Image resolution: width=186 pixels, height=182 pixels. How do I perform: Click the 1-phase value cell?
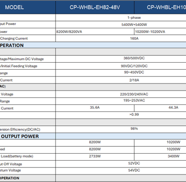(134, 17)
